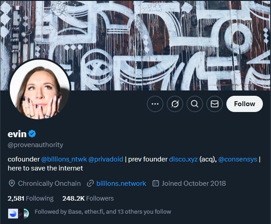Open direct message envelope icon
271x224 pixels.
[215, 104]
